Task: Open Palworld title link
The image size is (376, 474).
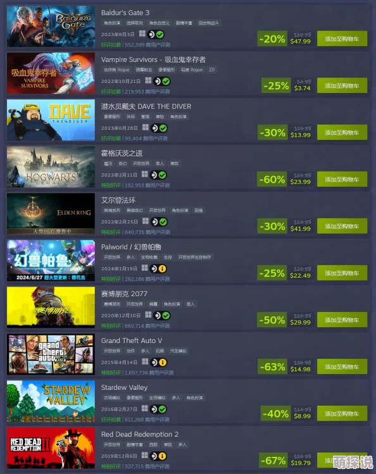Action: tap(131, 247)
